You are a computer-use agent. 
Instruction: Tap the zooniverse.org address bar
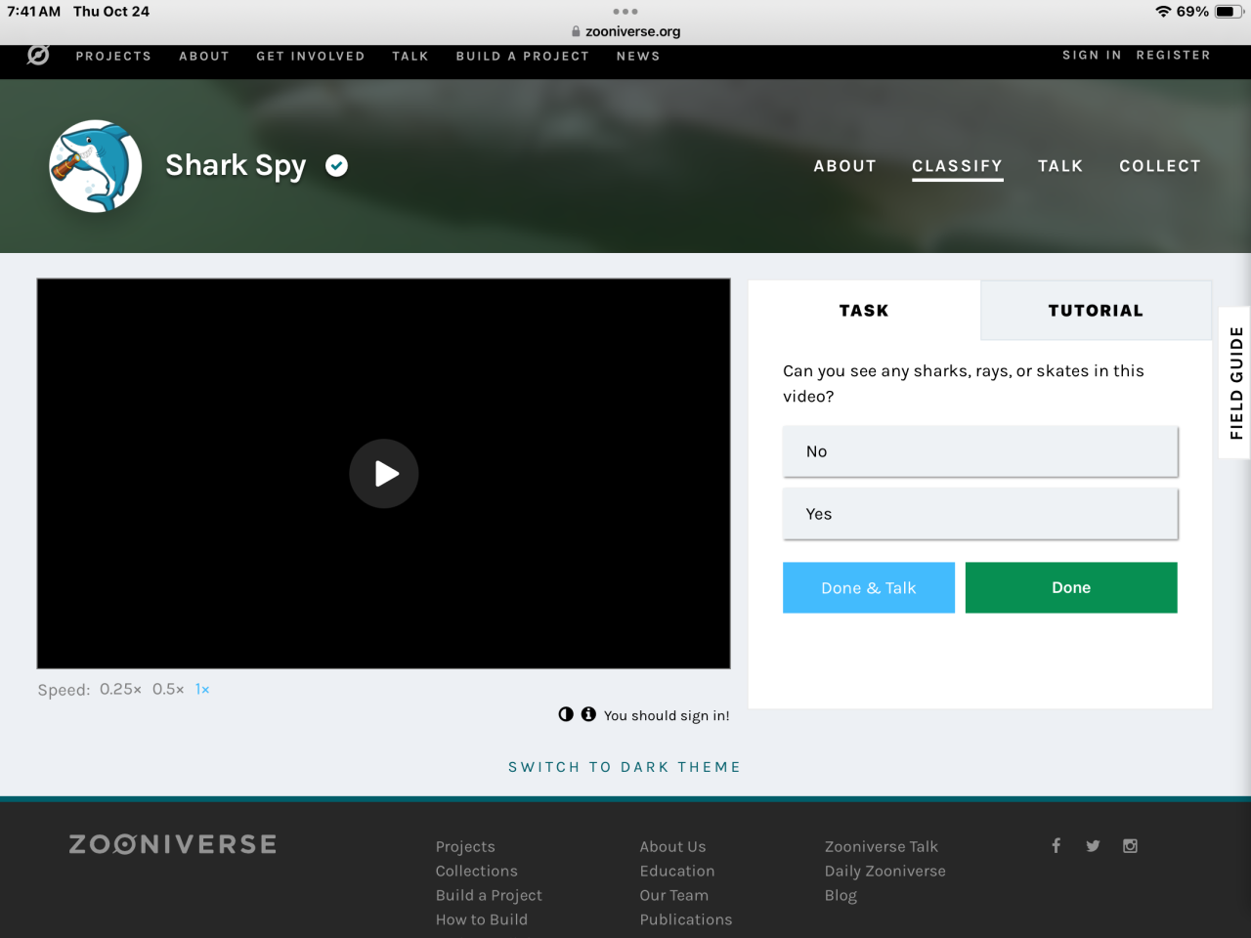point(625,31)
